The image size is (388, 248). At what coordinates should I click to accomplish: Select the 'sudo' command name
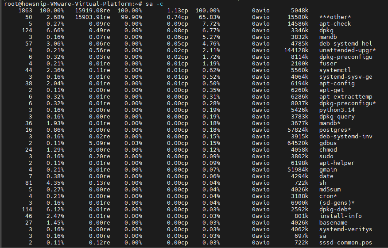pos(326,156)
